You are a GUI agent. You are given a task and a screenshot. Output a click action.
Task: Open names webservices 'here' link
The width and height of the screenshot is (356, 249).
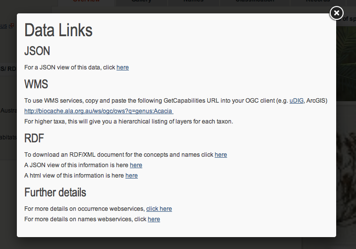(154, 219)
